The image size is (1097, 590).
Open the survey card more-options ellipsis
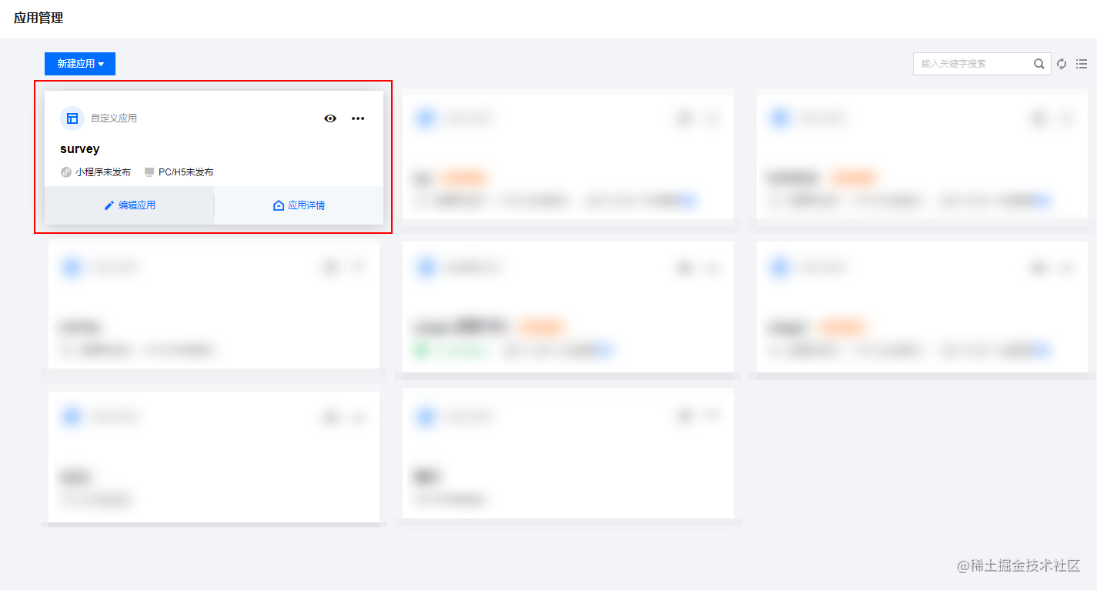click(358, 118)
